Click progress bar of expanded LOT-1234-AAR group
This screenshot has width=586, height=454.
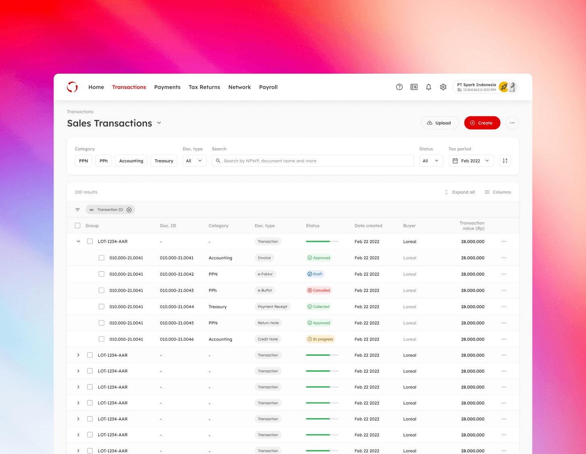[x=322, y=241]
